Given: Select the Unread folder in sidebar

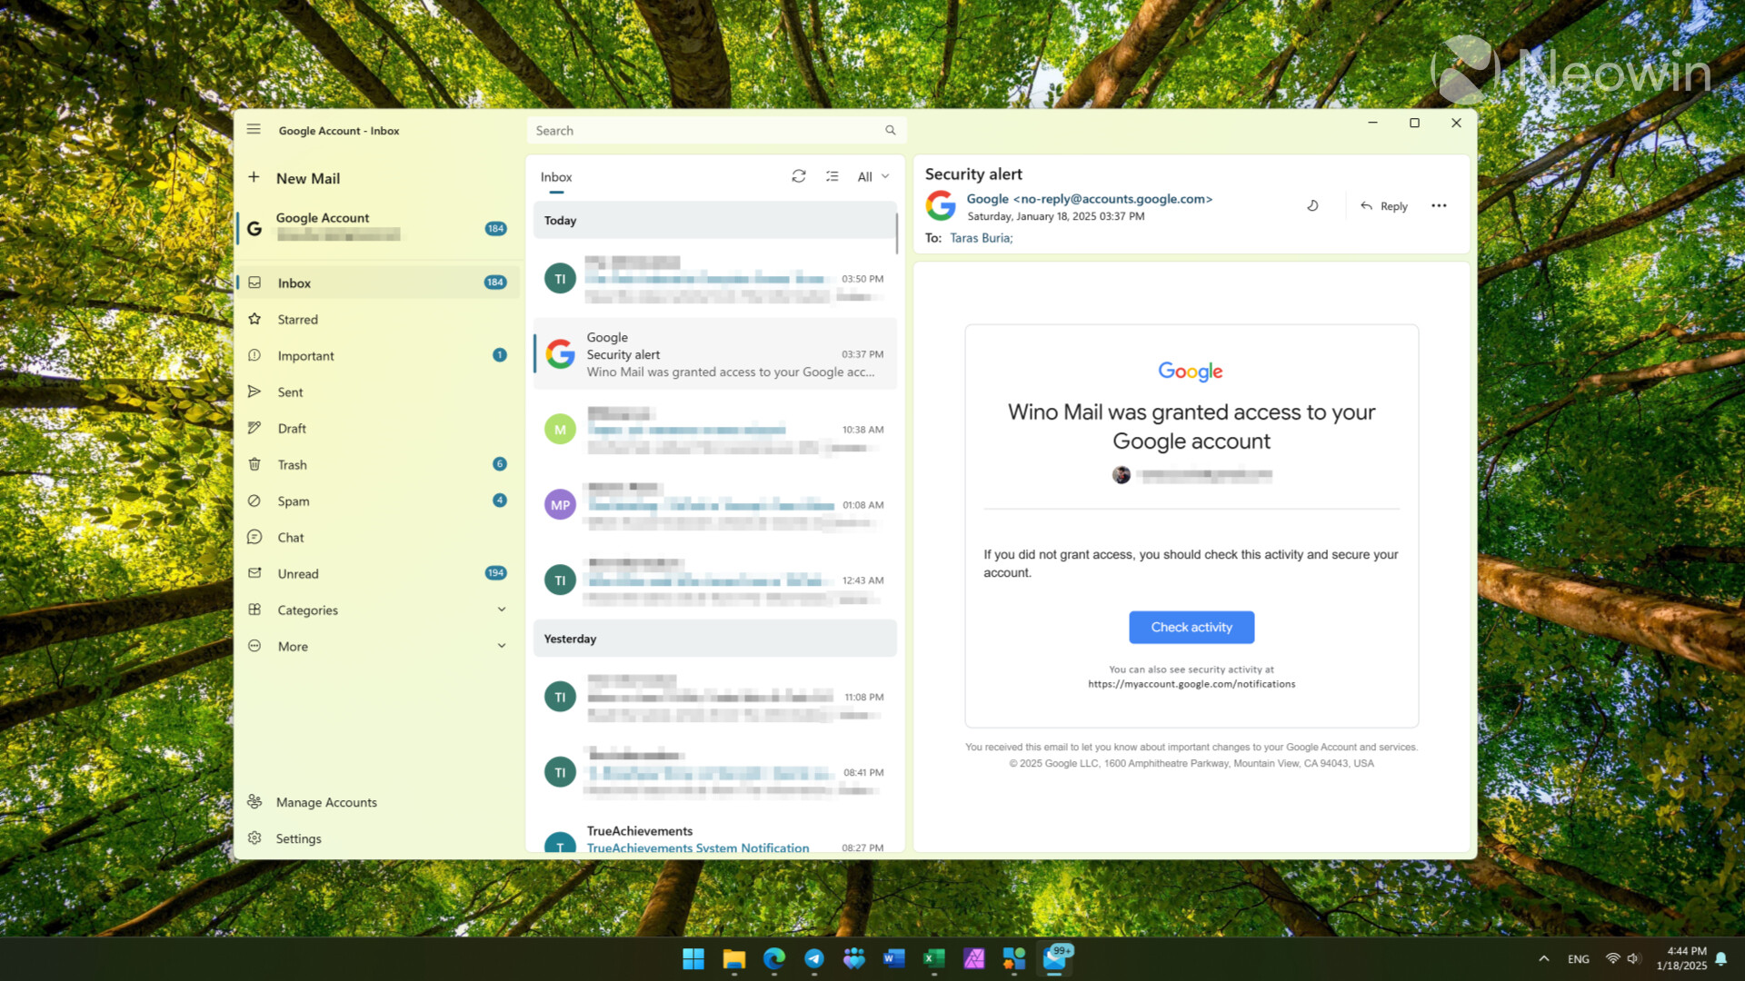Looking at the screenshot, I should click(x=297, y=572).
